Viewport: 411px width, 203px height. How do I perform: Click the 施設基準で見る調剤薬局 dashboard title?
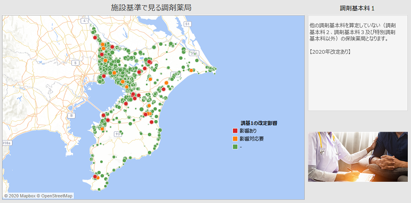[151, 8]
